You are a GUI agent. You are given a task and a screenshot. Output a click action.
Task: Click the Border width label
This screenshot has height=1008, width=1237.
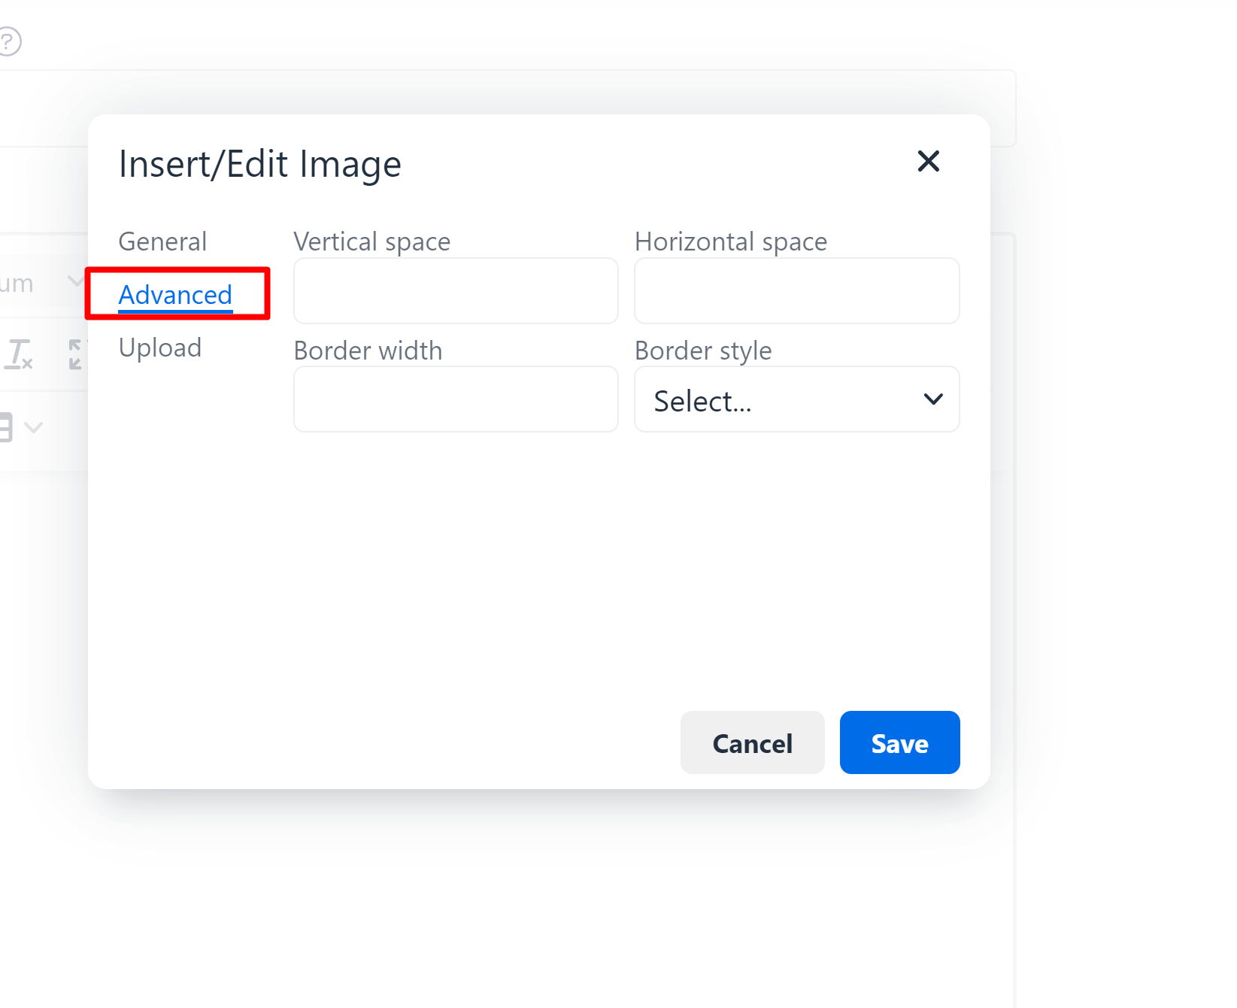(x=368, y=351)
